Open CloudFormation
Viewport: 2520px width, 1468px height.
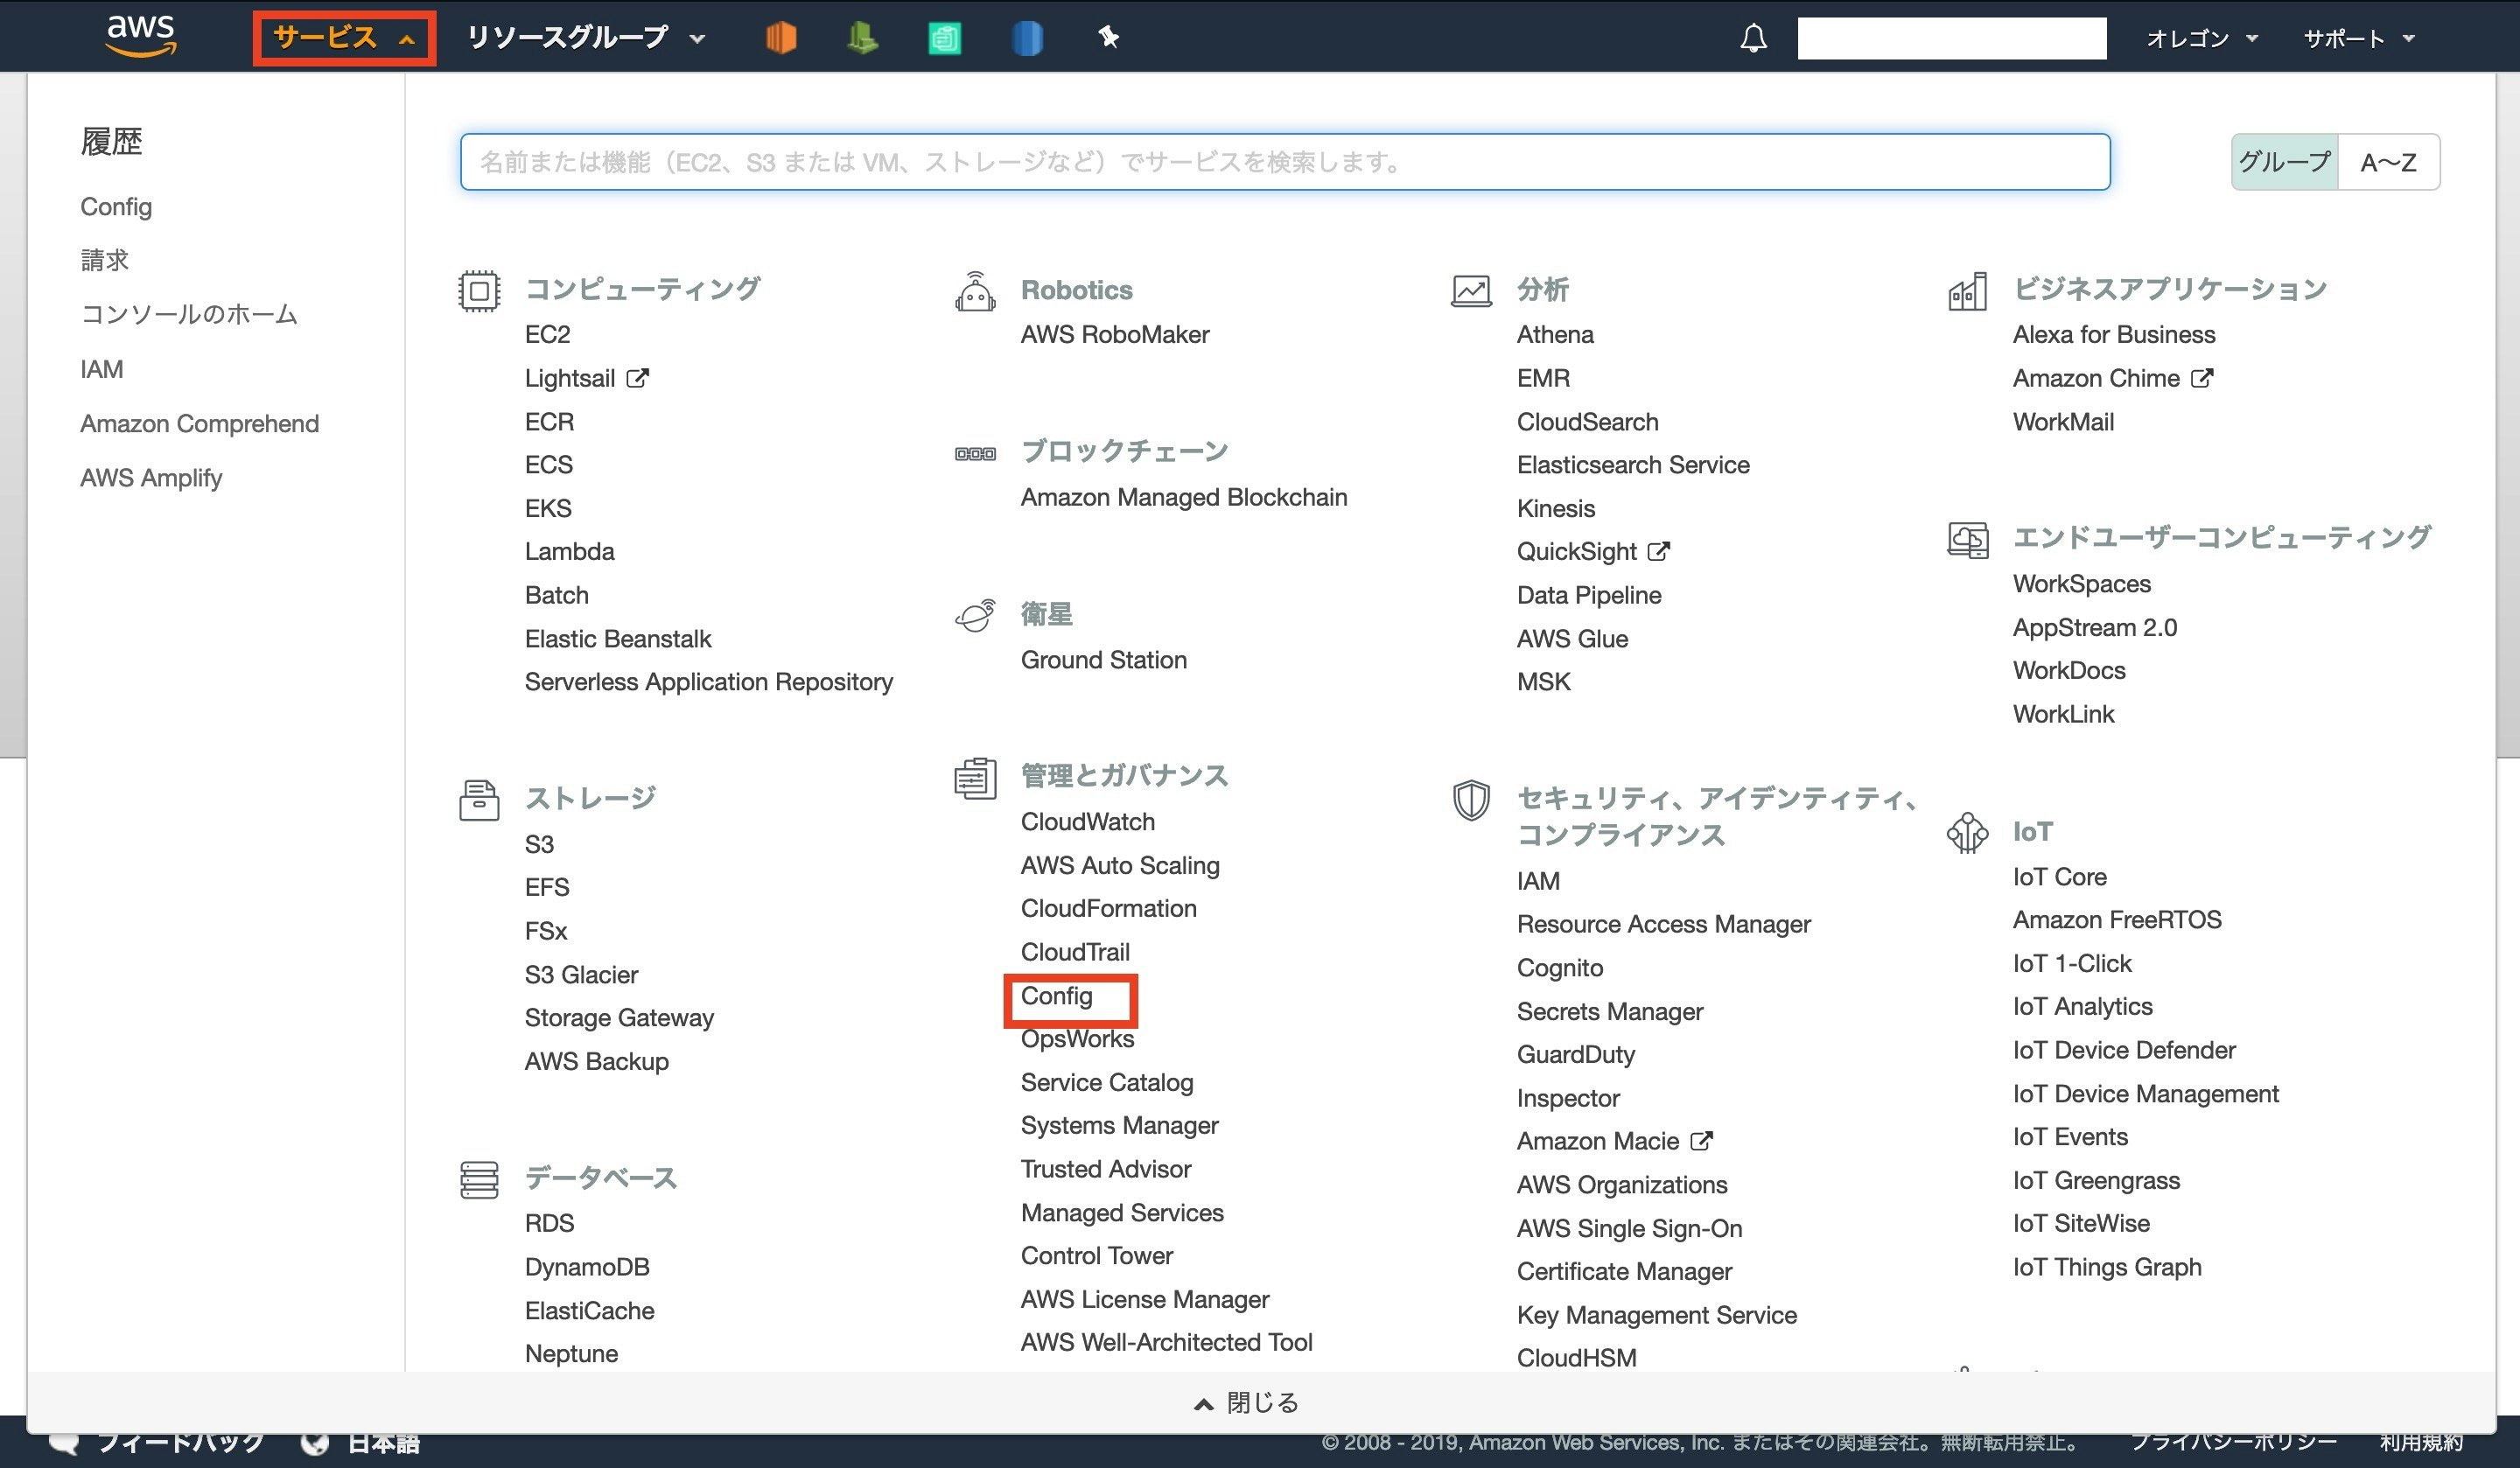1109,908
